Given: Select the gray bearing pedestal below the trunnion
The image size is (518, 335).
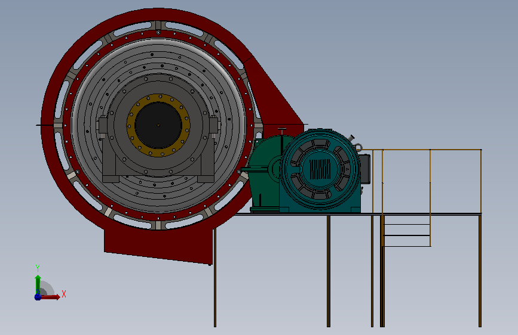Looking at the screenshot, I should tap(158, 168).
